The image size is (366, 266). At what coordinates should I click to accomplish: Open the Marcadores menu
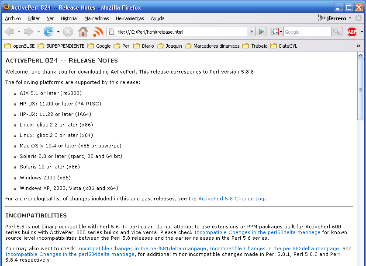click(x=97, y=18)
